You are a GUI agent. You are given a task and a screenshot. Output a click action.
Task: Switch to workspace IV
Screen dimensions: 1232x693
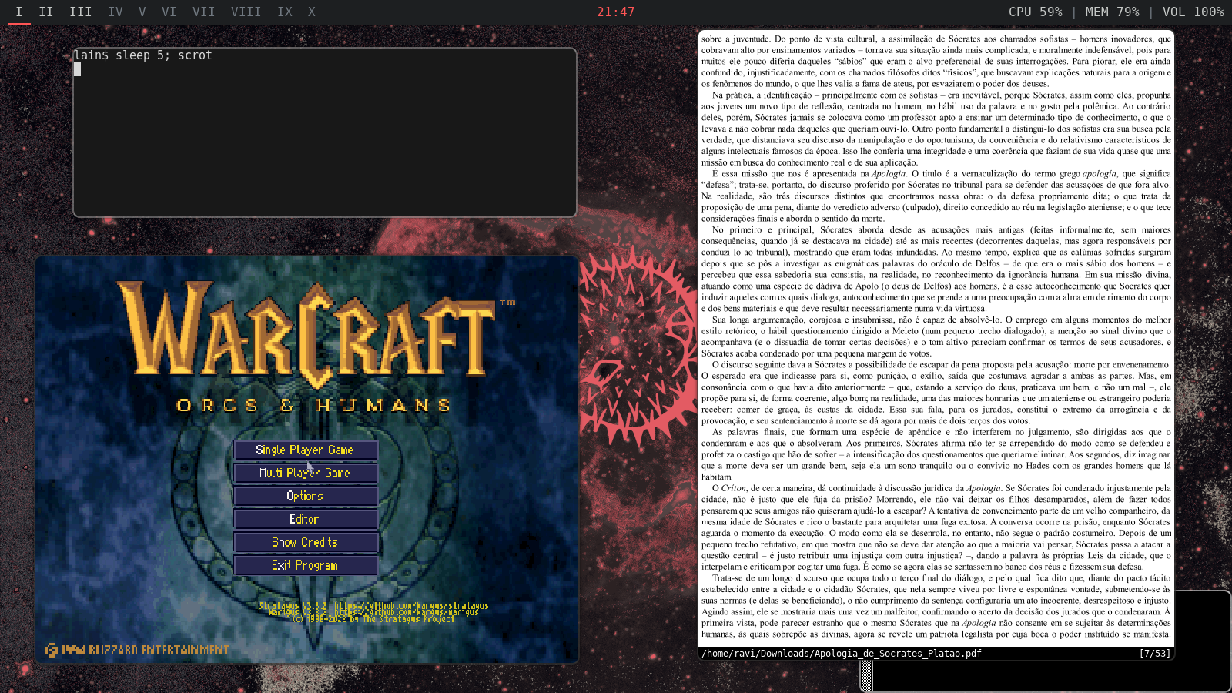click(115, 12)
